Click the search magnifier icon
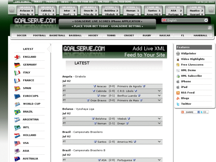This screenshot has width=216, height=162. [210, 28]
